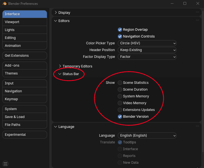Open the Color Picker Type dropdown
The width and height of the screenshot is (204, 168).
[147, 43]
